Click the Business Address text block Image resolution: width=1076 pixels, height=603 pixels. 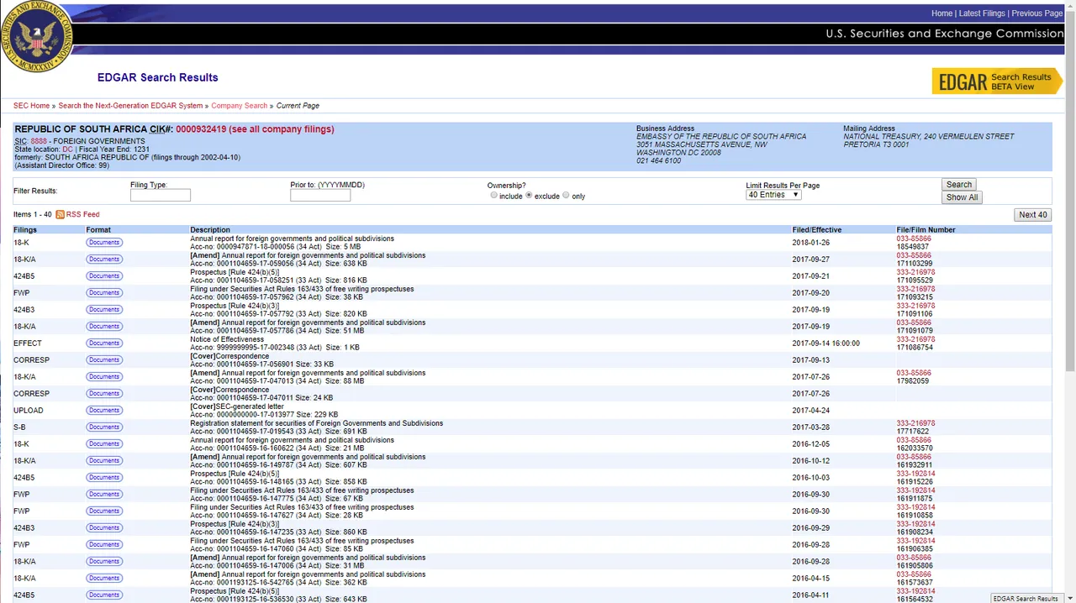(720, 144)
